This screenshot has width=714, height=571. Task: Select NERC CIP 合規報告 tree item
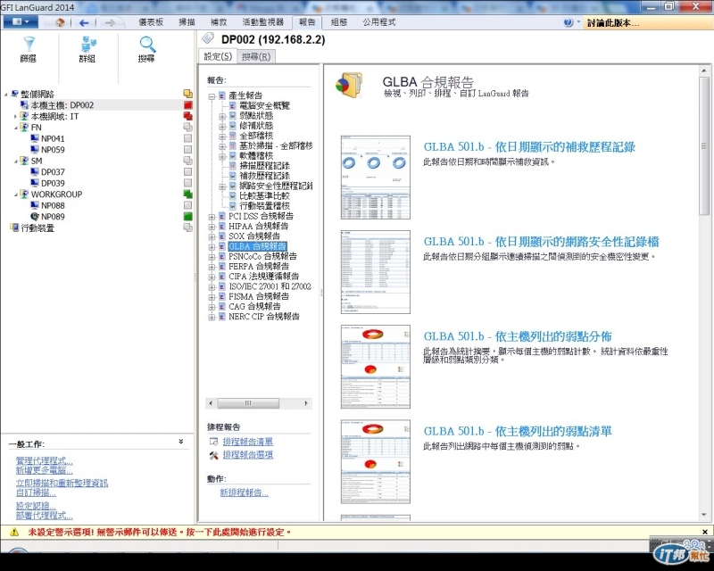coord(264,317)
